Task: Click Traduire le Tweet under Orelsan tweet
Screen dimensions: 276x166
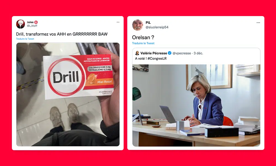Action: (143, 43)
